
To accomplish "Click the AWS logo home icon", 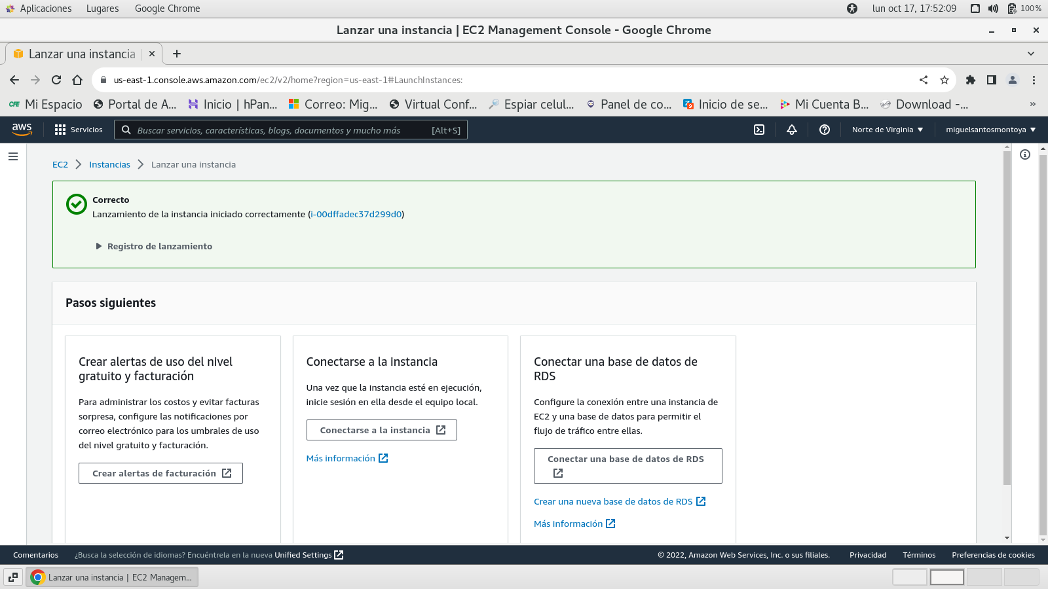I will pos(22,130).
